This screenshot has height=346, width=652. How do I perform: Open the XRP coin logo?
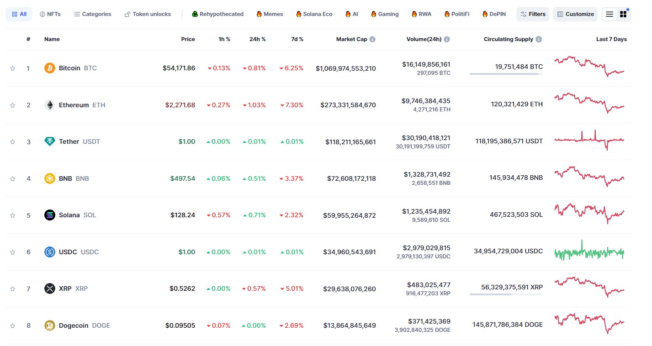coord(50,288)
